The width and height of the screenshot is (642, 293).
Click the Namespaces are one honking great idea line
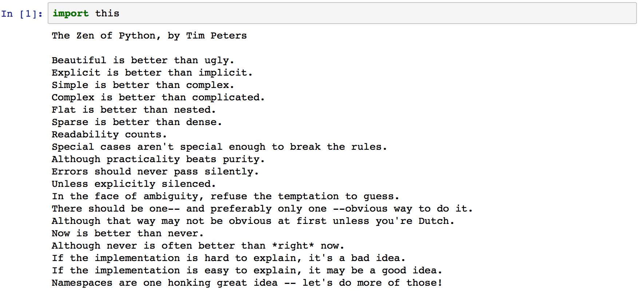247,283
